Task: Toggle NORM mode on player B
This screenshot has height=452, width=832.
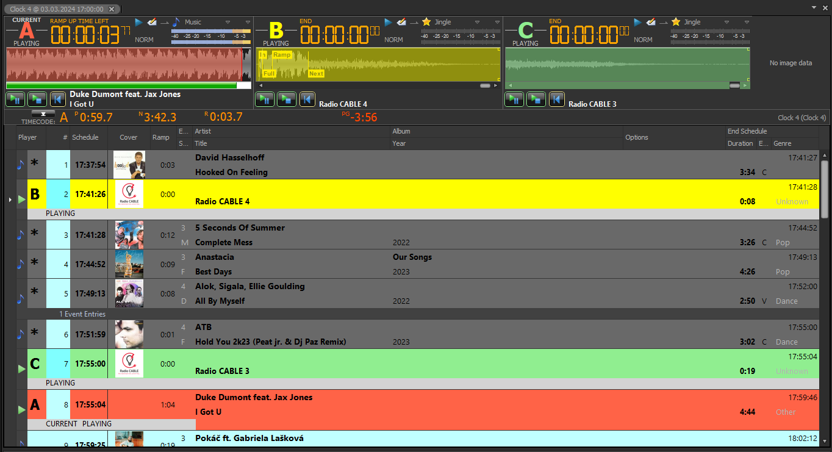Action: point(394,40)
